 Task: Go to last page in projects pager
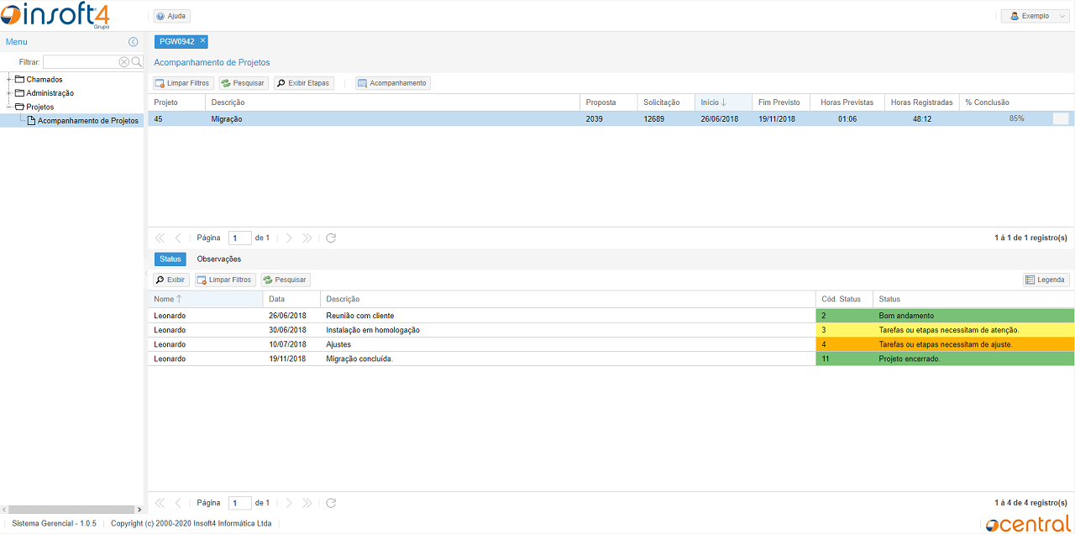tap(307, 238)
